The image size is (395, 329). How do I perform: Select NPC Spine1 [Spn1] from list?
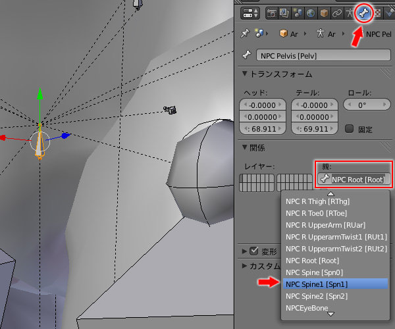[335, 284]
